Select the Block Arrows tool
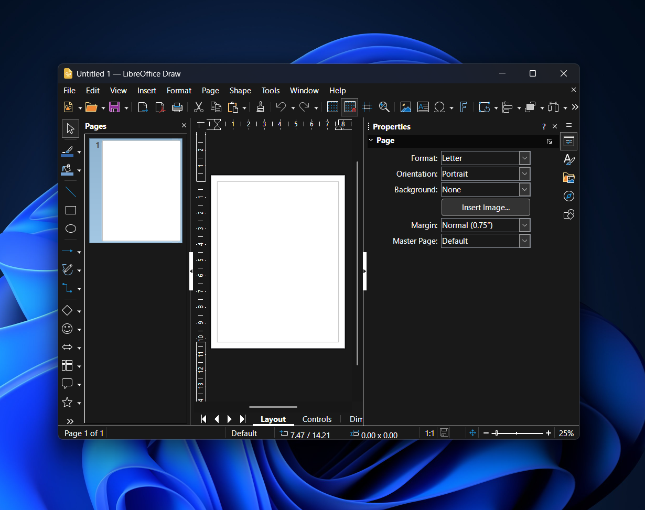Image resolution: width=645 pixels, height=510 pixels. click(x=67, y=347)
